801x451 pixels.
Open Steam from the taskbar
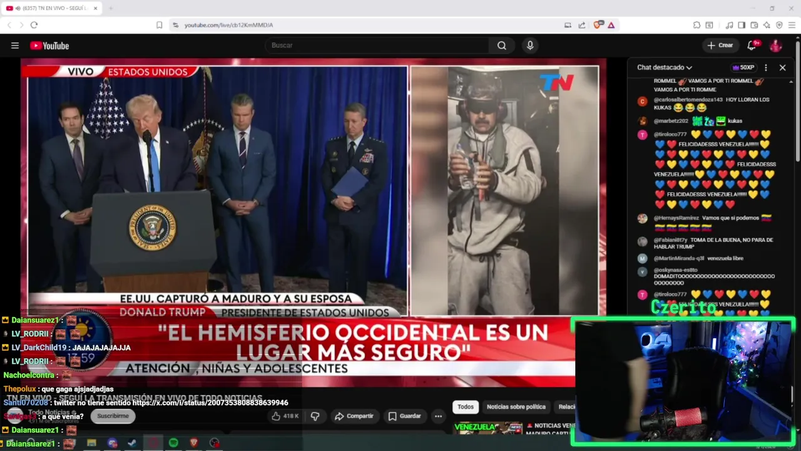[x=132, y=443]
